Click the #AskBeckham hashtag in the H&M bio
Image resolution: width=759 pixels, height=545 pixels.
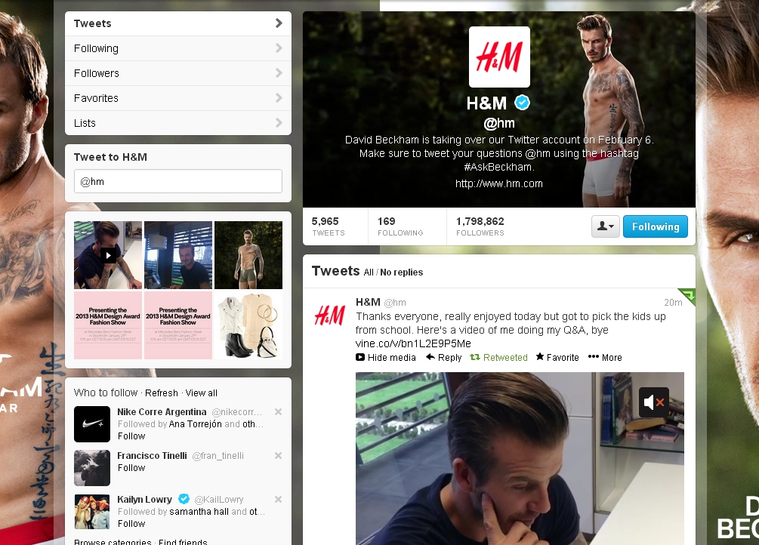click(x=499, y=167)
